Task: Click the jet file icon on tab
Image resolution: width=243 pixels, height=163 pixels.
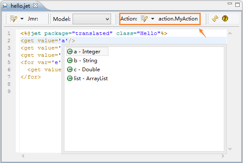Action: coord(5,6)
